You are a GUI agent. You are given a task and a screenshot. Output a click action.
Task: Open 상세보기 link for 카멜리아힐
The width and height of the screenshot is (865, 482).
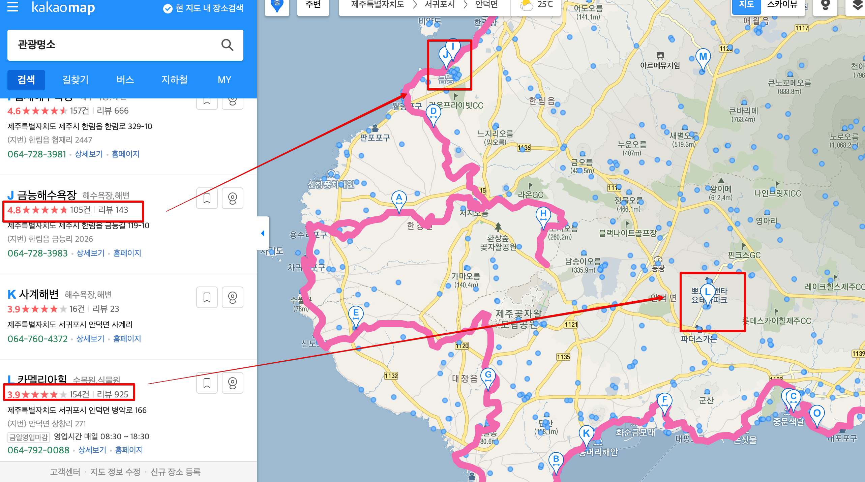92,450
